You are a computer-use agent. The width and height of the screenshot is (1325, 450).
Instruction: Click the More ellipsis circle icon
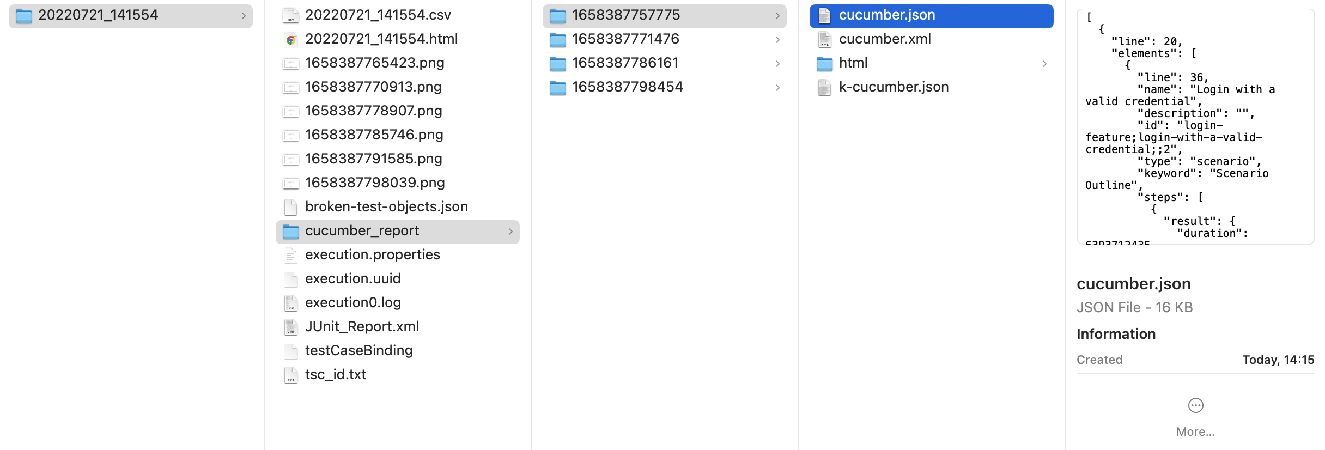(1195, 405)
